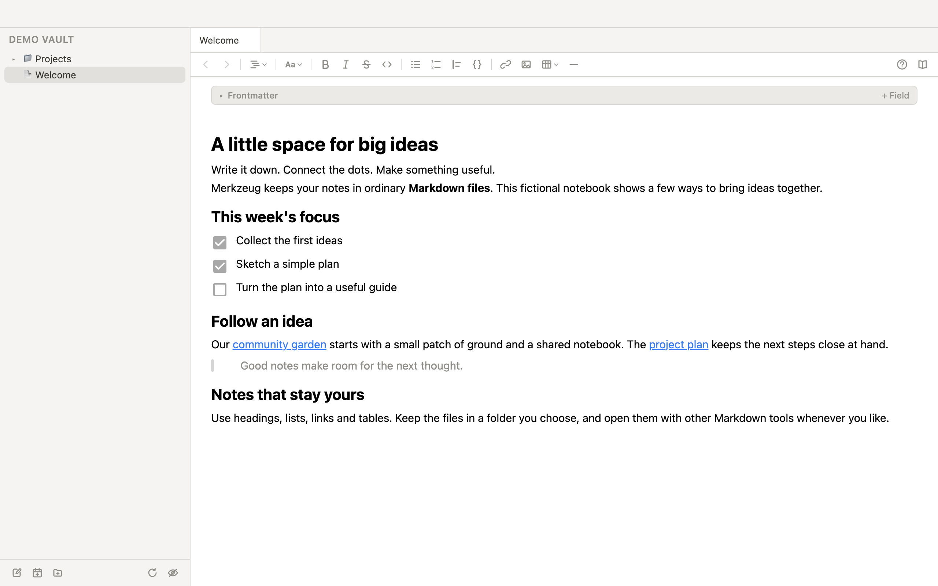Click heading A little space for big ideas

click(x=324, y=145)
